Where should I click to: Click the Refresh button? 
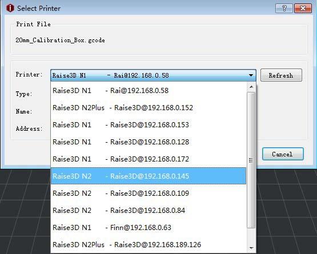pos(281,75)
